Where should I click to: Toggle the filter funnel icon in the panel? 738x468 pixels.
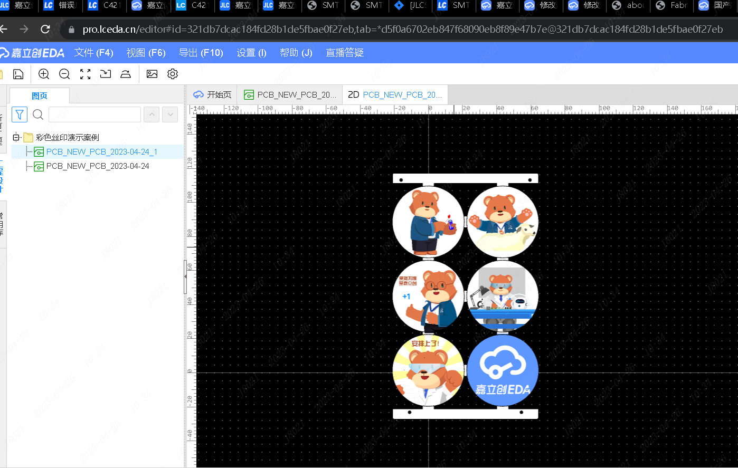(20, 114)
